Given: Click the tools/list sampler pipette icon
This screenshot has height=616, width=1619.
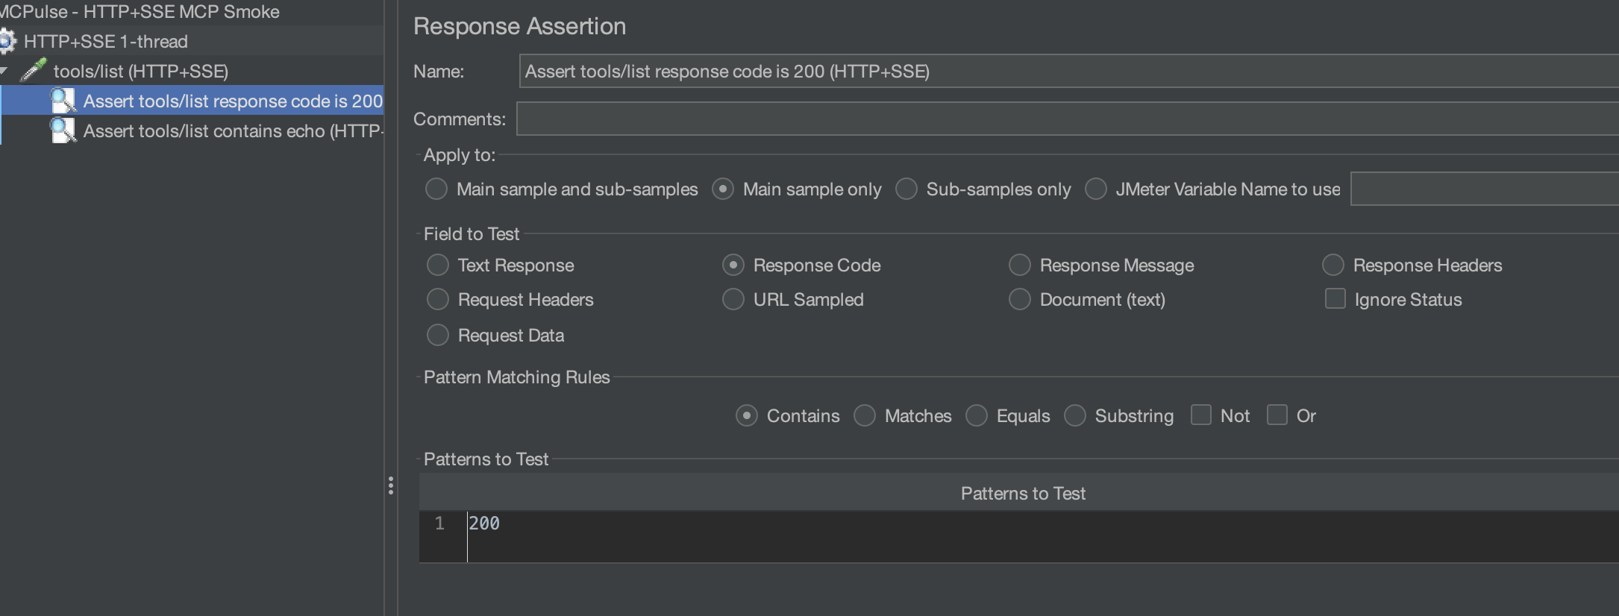Looking at the screenshot, I should [34, 70].
